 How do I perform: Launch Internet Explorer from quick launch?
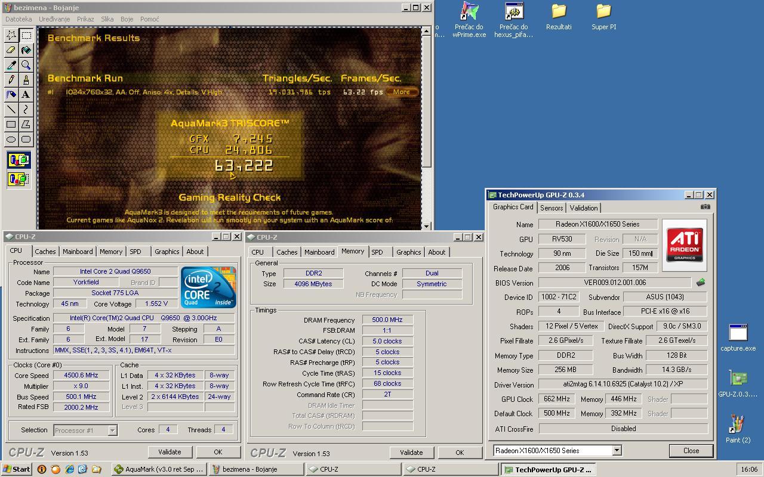(69, 469)
